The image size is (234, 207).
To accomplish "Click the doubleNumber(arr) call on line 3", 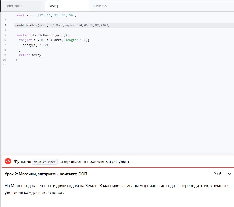I will pos(32,25).
